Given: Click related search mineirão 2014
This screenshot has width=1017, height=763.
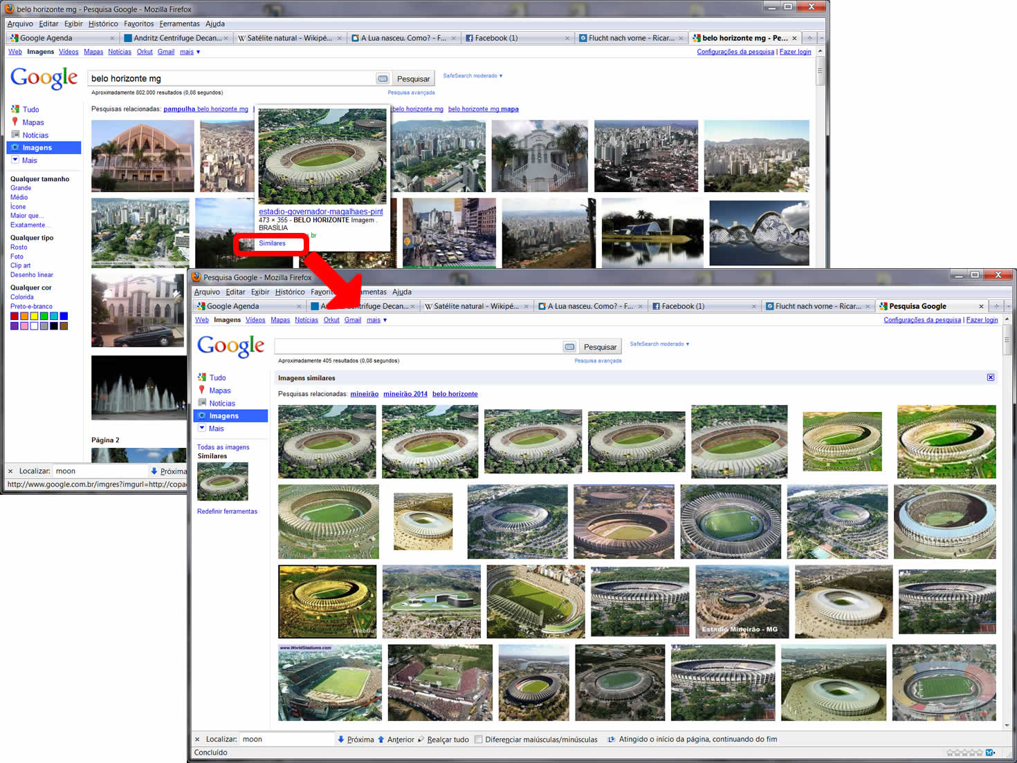Looking at the screenshot, I should pyautogui.click(x=405, y=394).
